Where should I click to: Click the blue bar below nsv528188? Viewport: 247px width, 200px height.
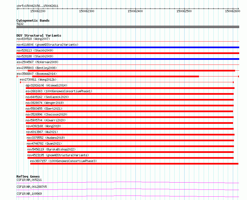[x=128, y=59]
